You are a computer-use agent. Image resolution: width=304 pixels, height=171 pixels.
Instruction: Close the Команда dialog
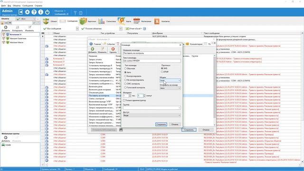(x=180, y=45)
